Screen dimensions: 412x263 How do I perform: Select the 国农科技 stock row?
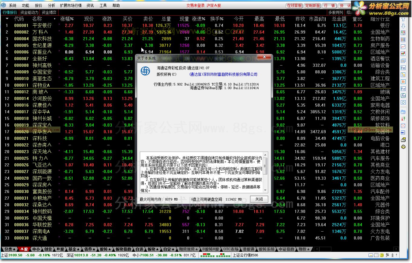coord(199,39)
